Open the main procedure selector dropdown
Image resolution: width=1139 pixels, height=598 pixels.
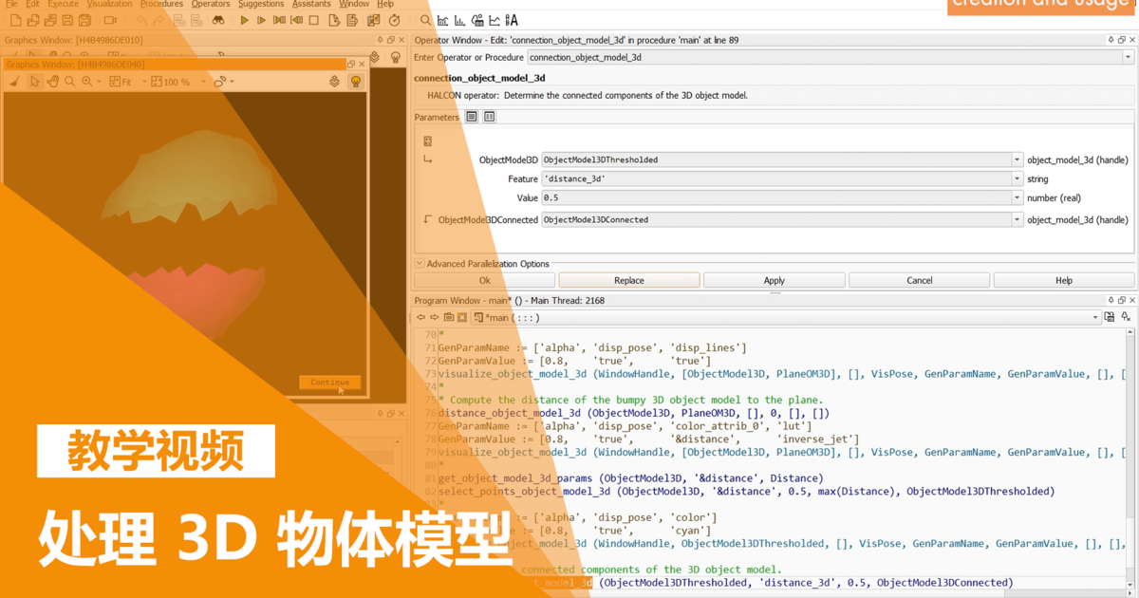(1095, 317)
